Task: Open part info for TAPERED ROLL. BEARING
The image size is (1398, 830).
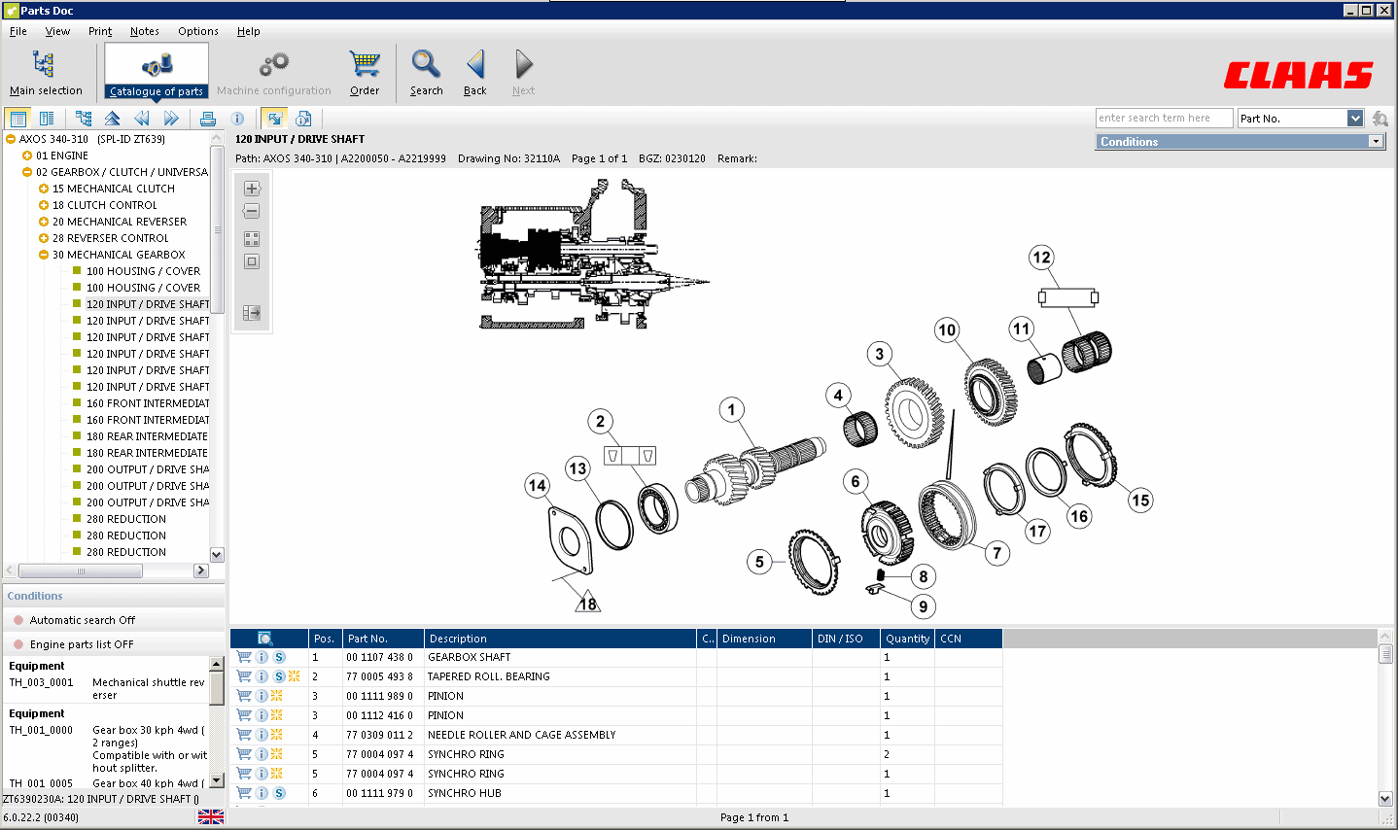Action: (x=260, y=676)
